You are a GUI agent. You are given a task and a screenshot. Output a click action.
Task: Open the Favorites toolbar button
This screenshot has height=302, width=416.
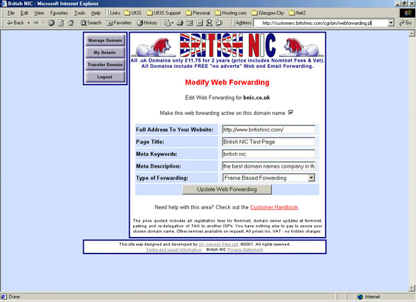[x=119, y=23]
